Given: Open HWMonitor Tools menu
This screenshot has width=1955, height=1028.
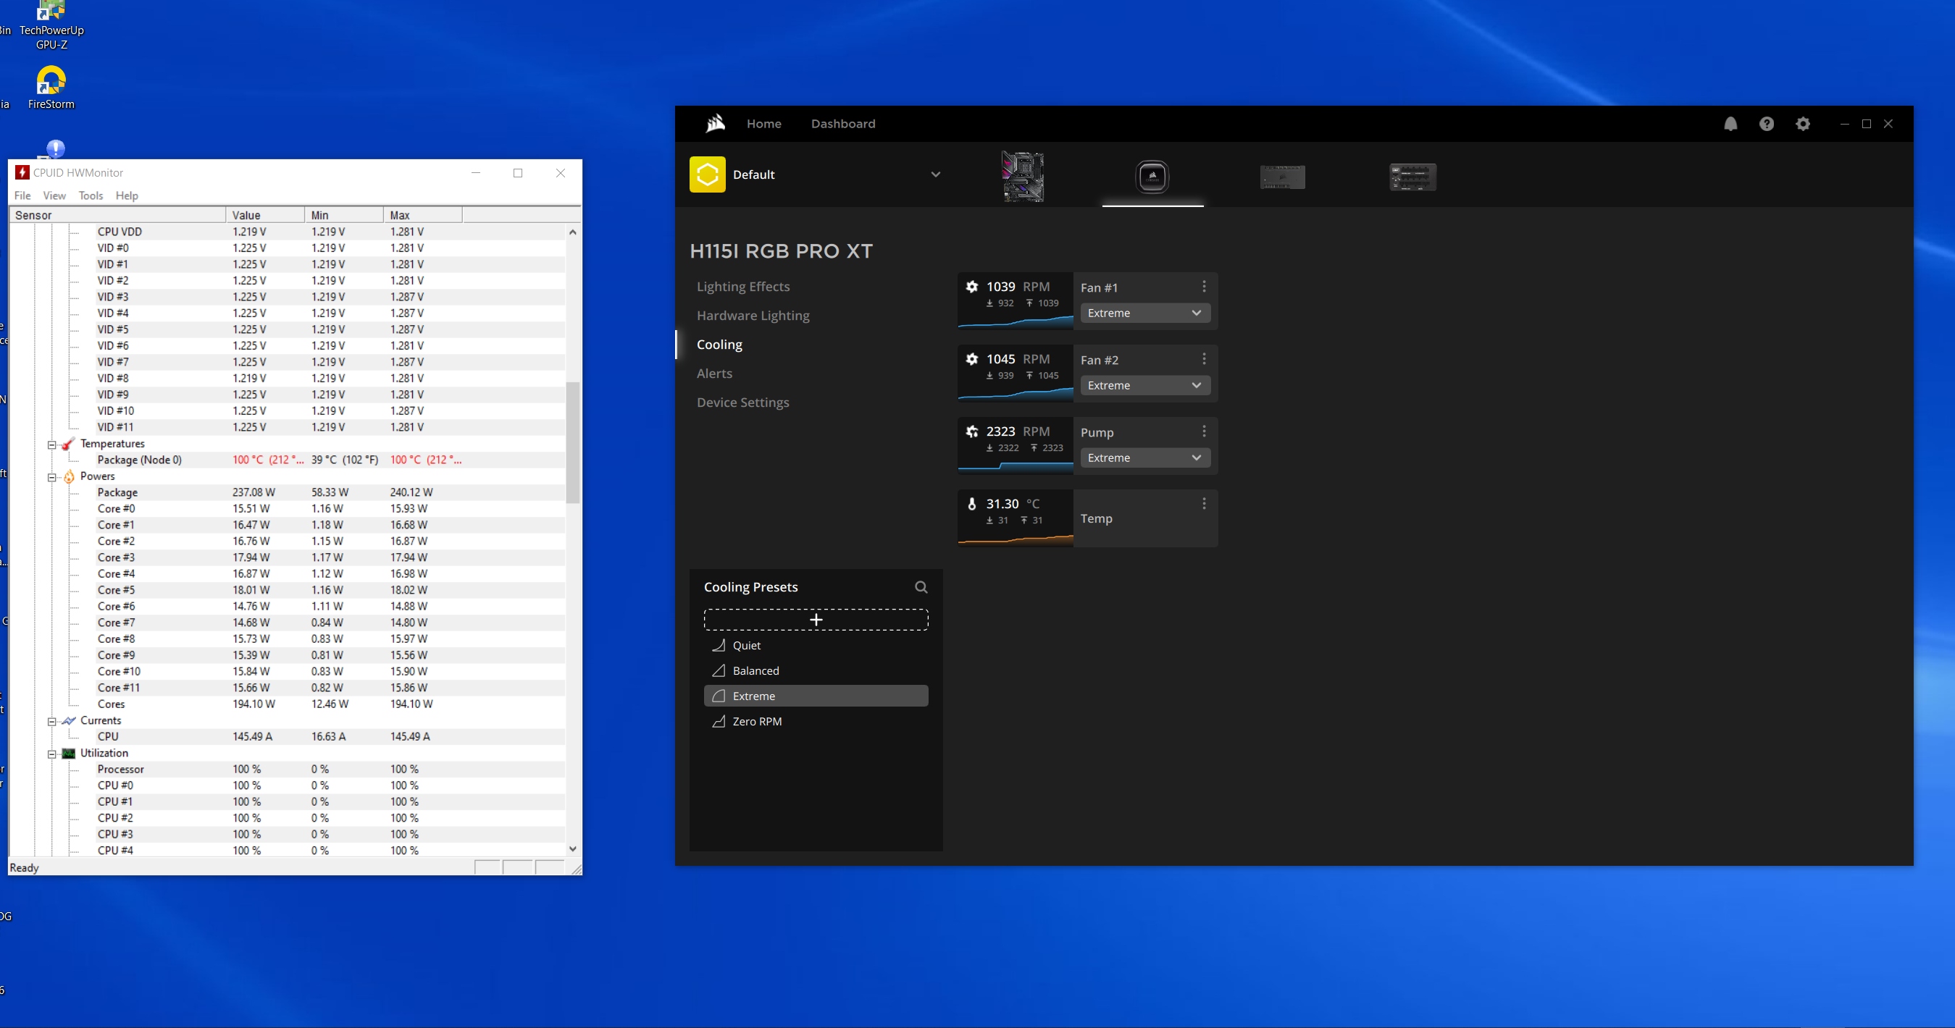Looking at the screenshot, I should pos(91,195).
